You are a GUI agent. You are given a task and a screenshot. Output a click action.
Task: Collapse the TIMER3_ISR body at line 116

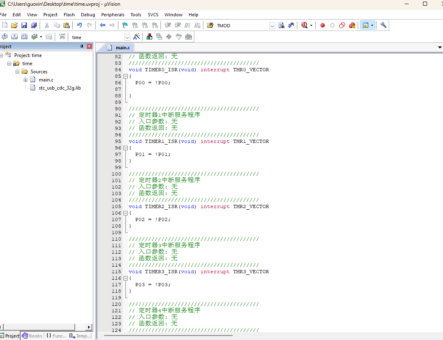click(x=125, y=278)
